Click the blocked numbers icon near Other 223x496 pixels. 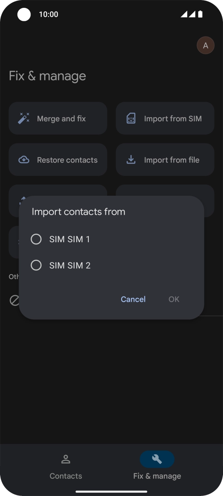[x=14, y=300]
